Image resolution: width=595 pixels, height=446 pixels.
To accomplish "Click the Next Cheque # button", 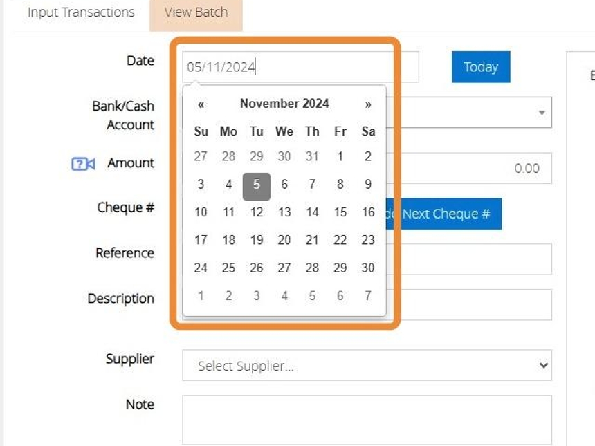I will pyautogui.click(x=446, y=214).
